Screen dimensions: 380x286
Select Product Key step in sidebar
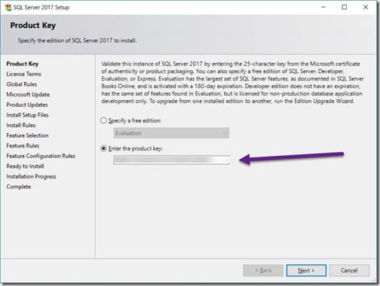click(23, 64)
